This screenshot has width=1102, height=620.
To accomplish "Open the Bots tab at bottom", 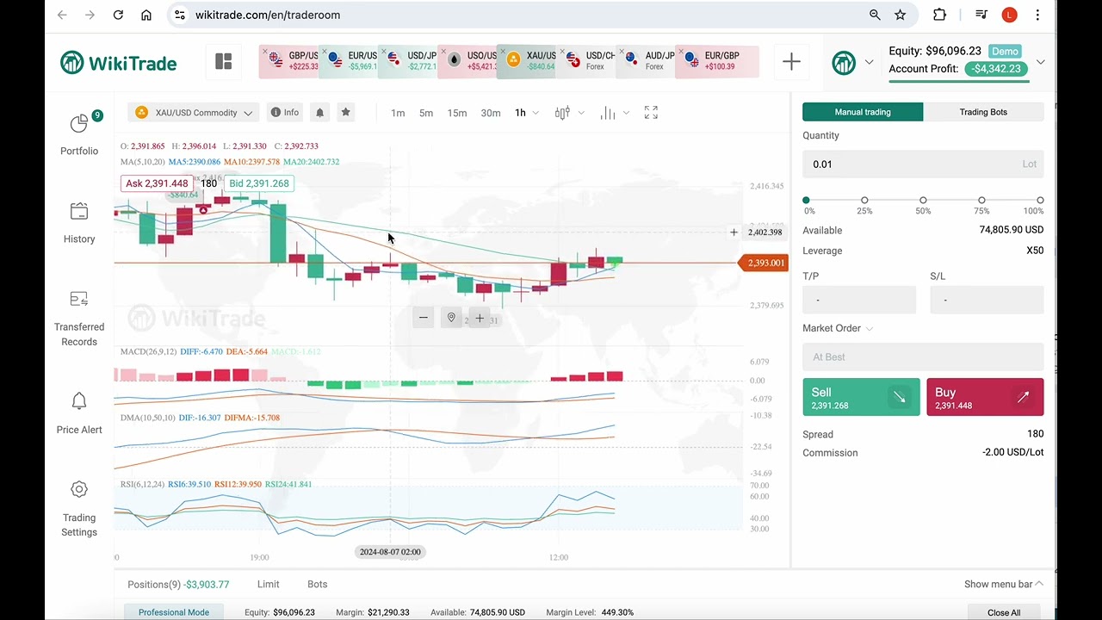I will tap(318, 584).
